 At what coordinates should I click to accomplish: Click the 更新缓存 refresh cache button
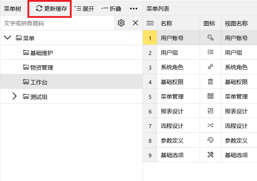[x=51, y=9]
